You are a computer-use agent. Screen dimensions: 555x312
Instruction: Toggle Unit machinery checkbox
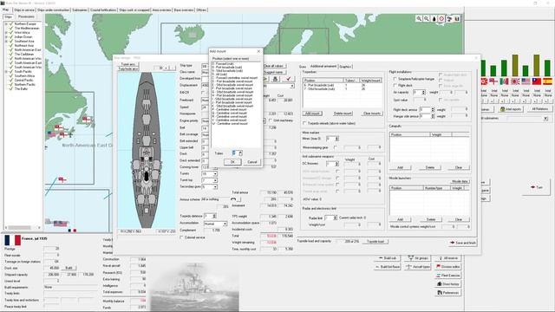pos(271,120)
